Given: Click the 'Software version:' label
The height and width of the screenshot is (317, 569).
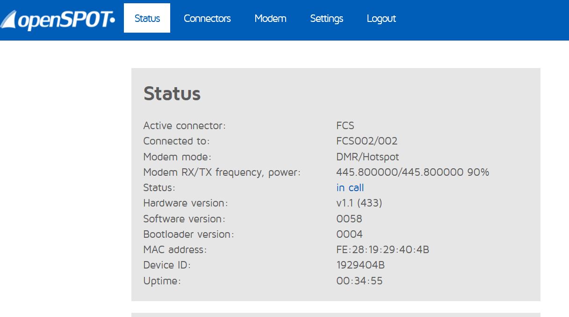Looking at the screenshot, I should 184,219.
